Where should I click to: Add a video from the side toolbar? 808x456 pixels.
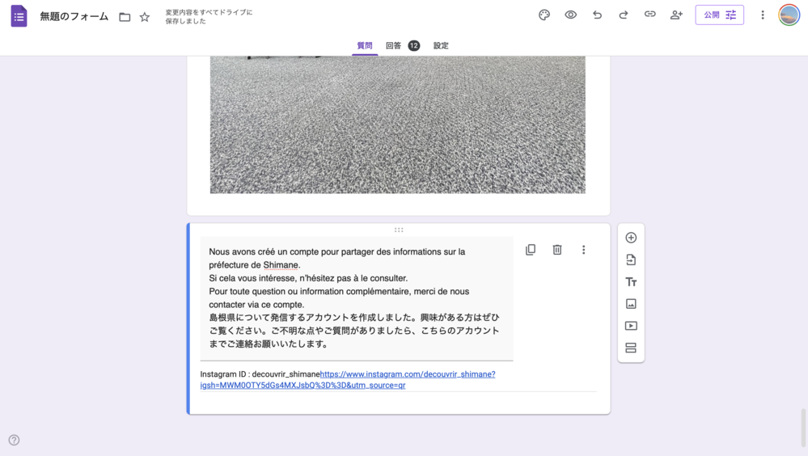[631, 326]
